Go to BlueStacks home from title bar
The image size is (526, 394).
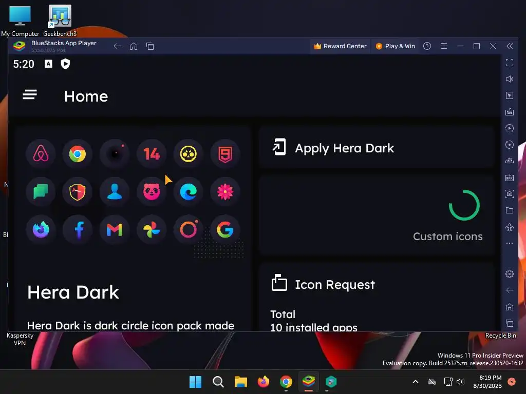[134, 46]
